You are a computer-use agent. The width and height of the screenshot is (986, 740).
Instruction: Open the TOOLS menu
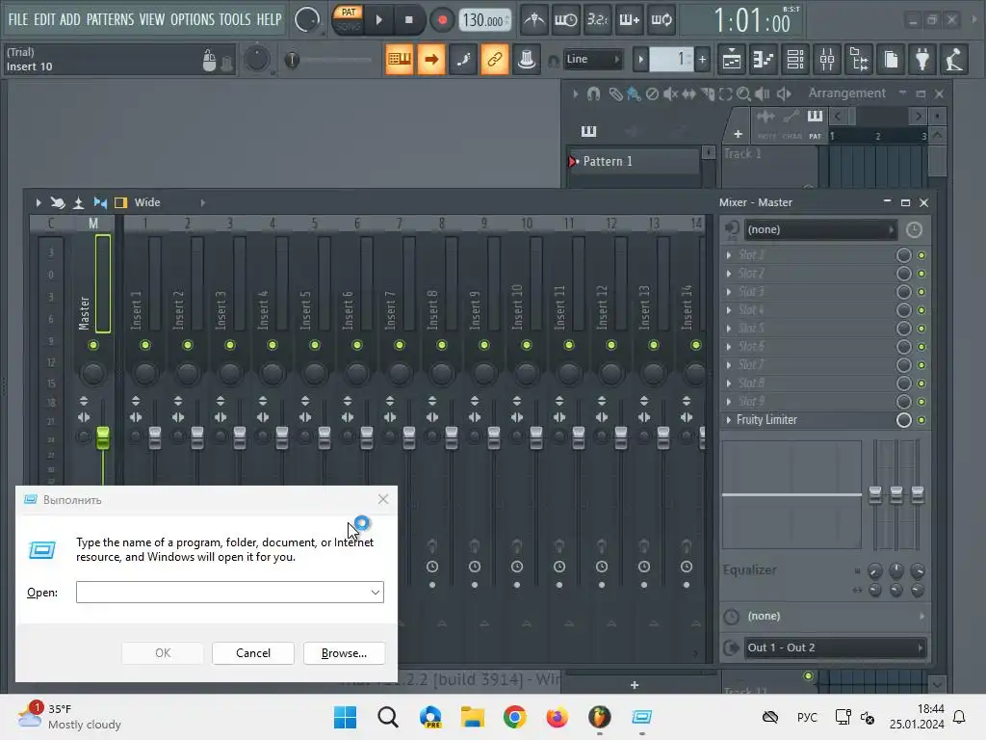click(x=235, y=19)
